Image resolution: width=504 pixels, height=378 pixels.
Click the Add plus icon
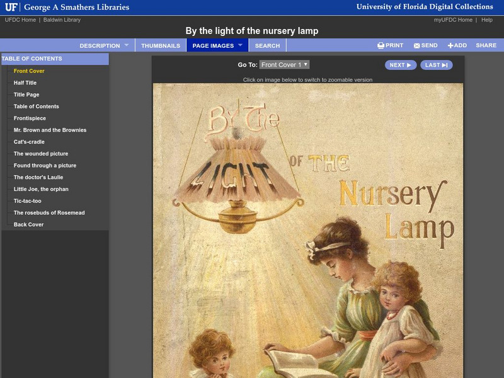[450, 45]
